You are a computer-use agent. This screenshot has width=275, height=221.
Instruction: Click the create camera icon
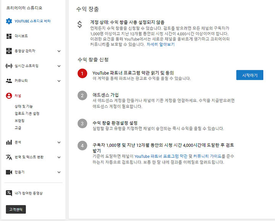[x=9, y=172]
